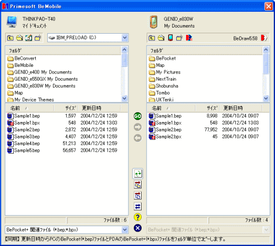Sort PC files by サイズ column header

pyautogui.click(x=66, y=108)
